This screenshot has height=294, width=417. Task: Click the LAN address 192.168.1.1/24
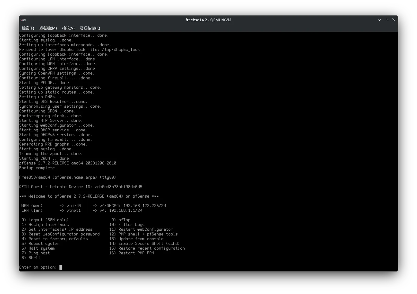[126, 210]
